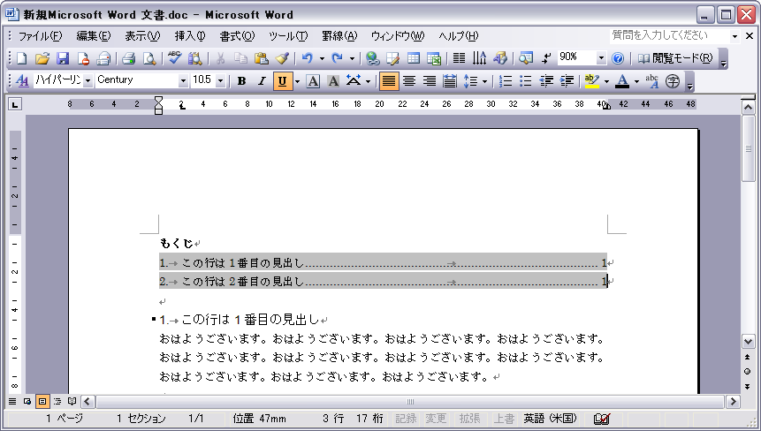761x431 pixels.
Task: Expand the style name dropdown
Action: 88,81
